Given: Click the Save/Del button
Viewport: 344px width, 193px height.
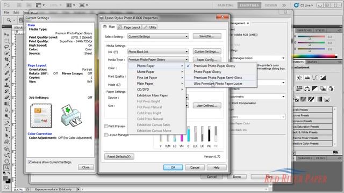Looking at the screenshot, I should click(207, 36).
